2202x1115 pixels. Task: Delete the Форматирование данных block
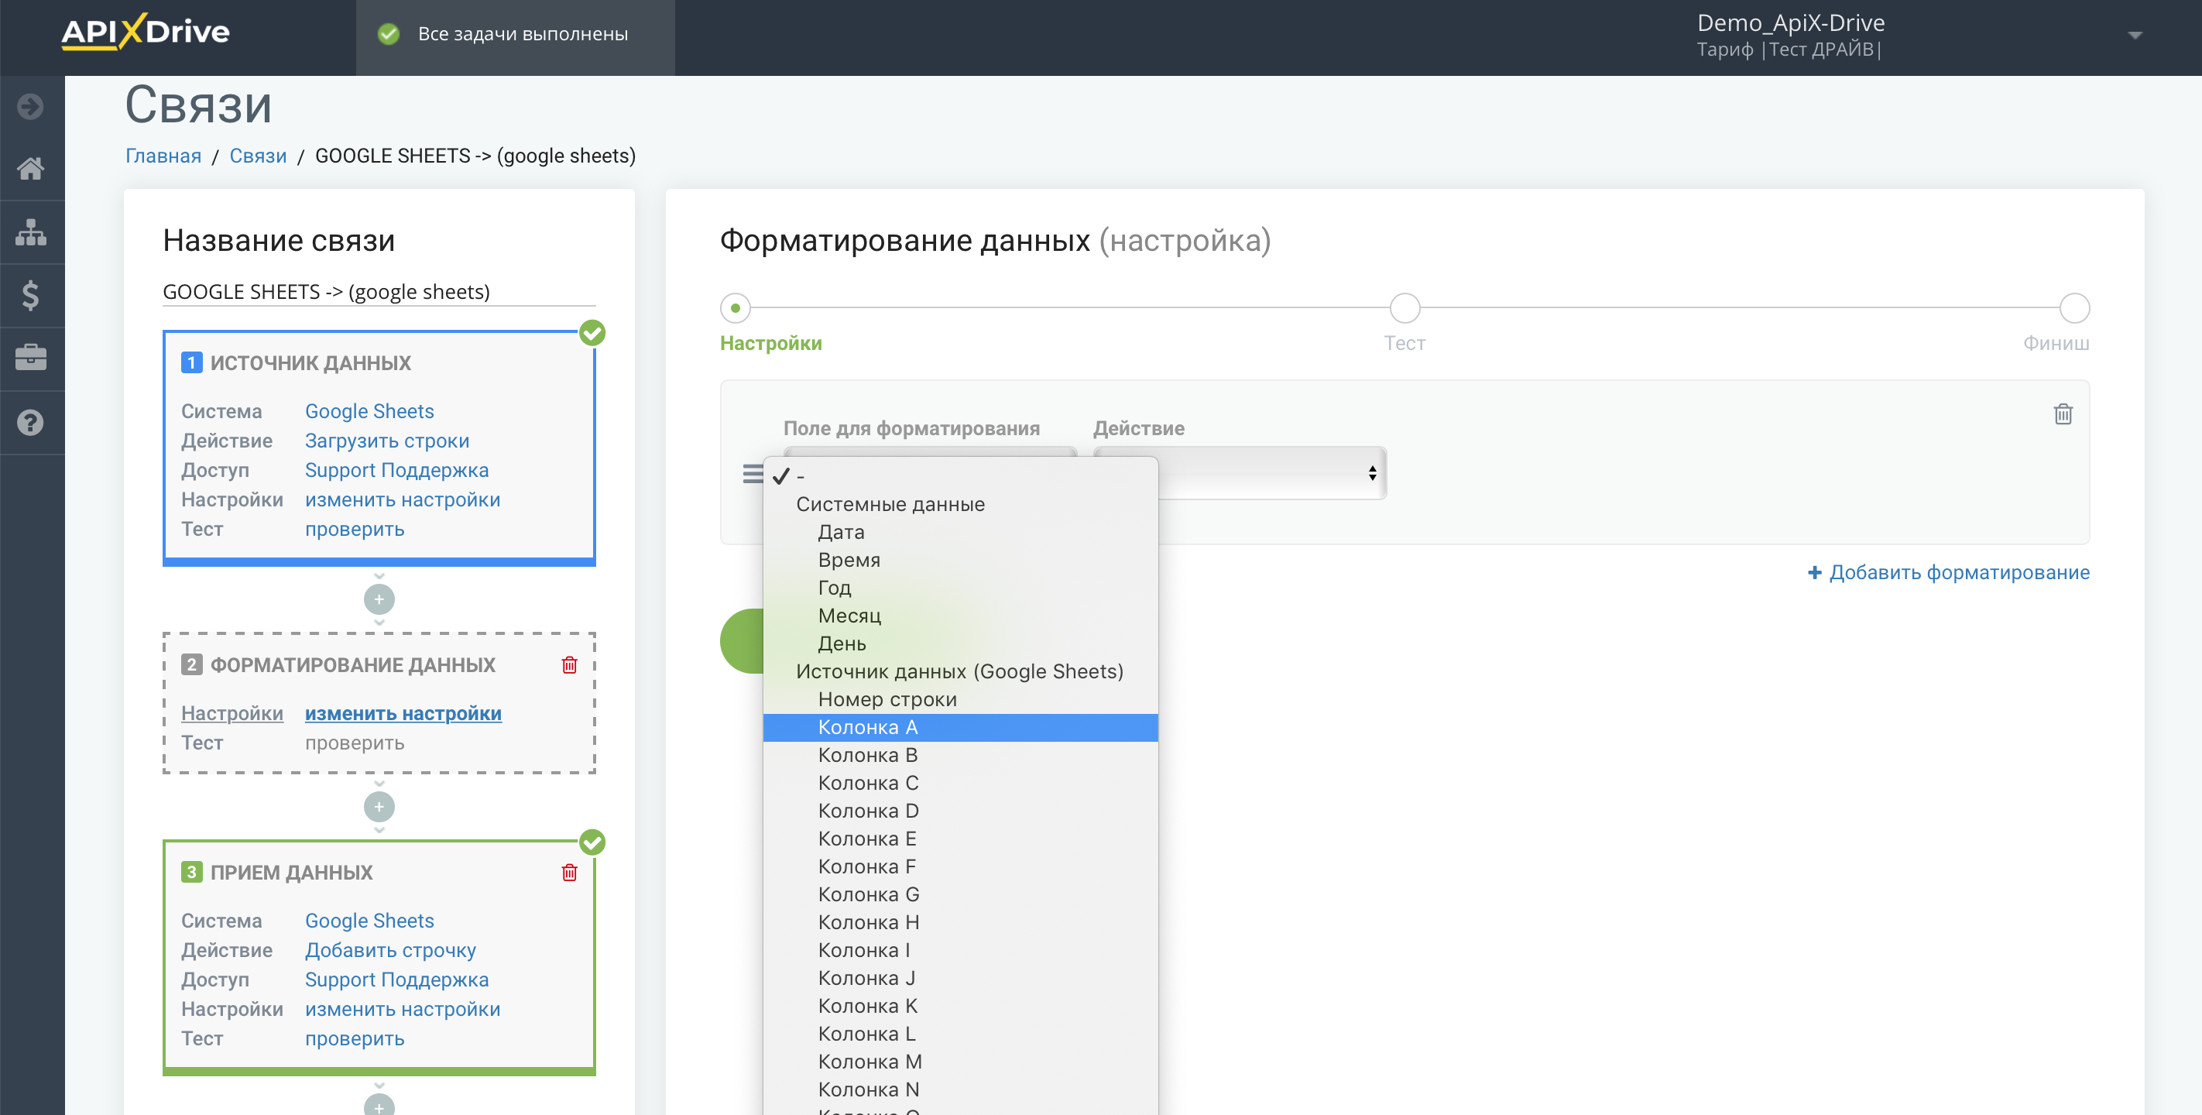pos(569,664)
